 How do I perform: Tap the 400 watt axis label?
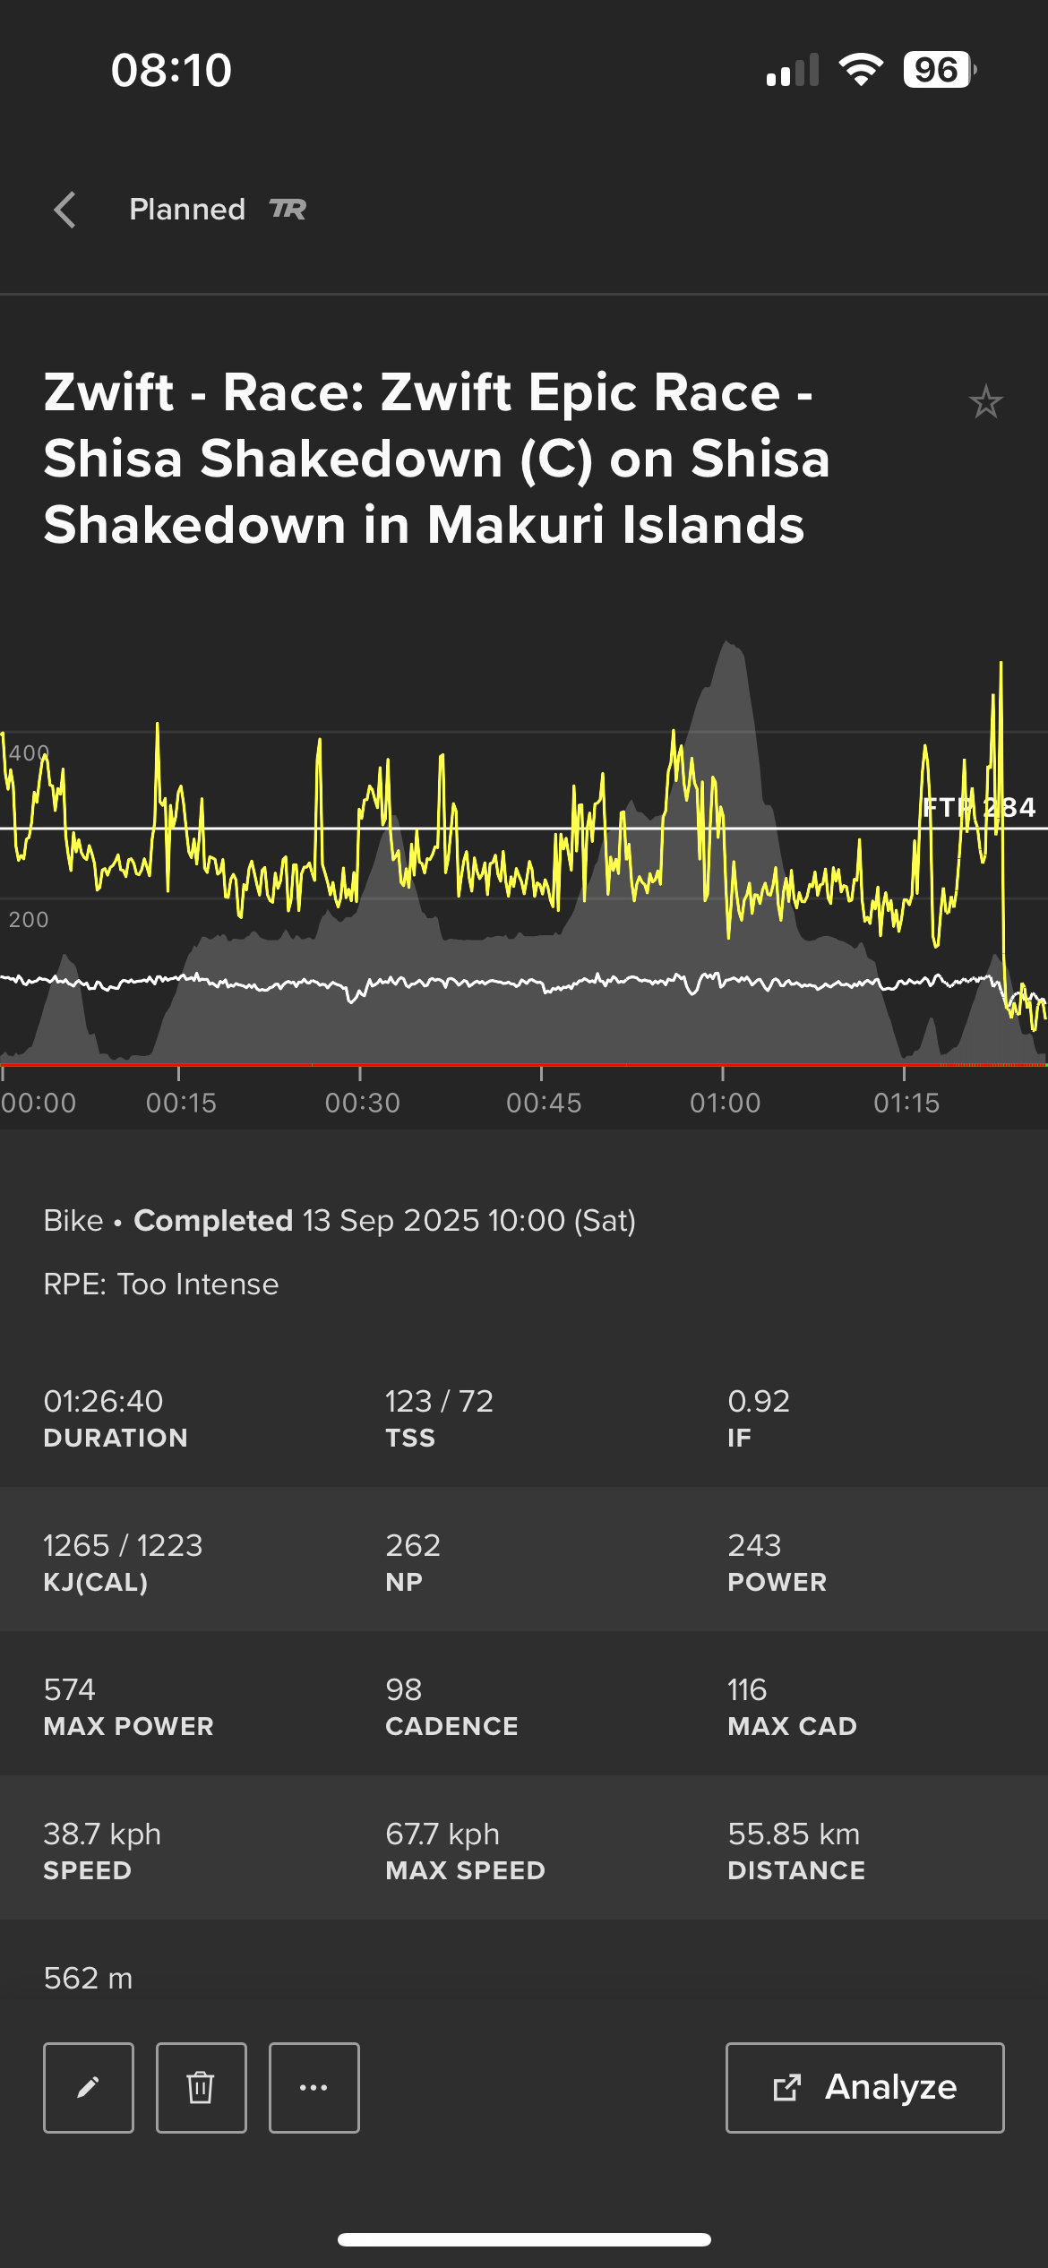29,753
